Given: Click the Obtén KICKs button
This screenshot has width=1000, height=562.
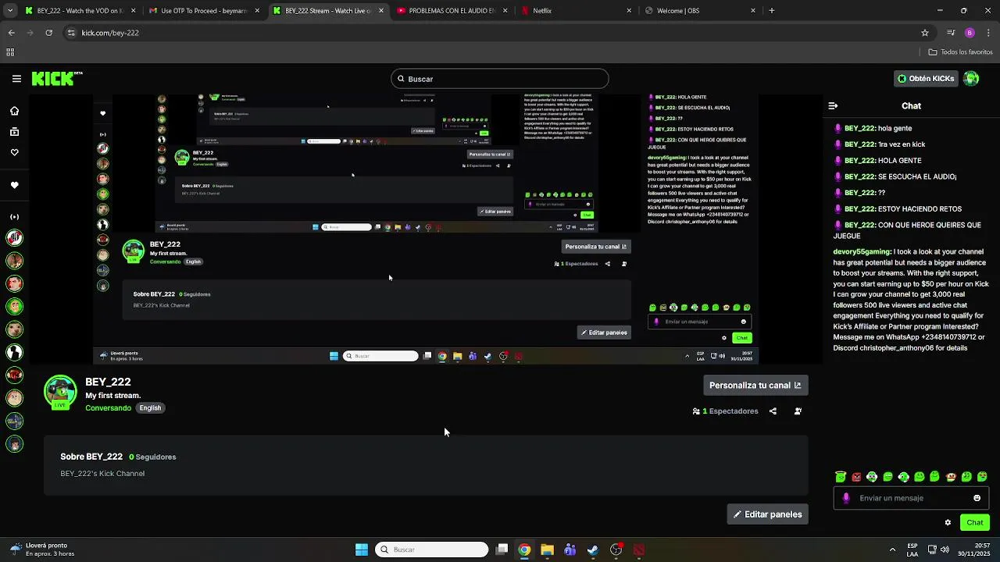Looking at the screenshot, I should (x=926, y=79).
